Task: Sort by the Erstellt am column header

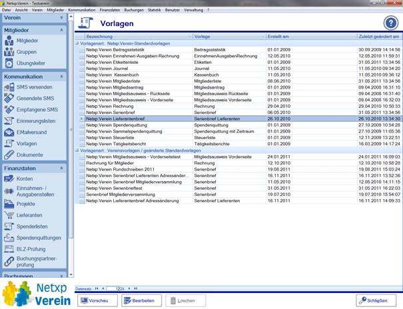Action: [312, 37]
